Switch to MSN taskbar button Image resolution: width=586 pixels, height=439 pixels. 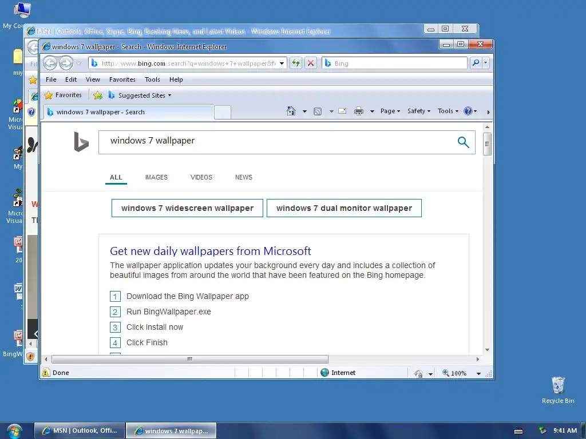(x=79, y=430)
